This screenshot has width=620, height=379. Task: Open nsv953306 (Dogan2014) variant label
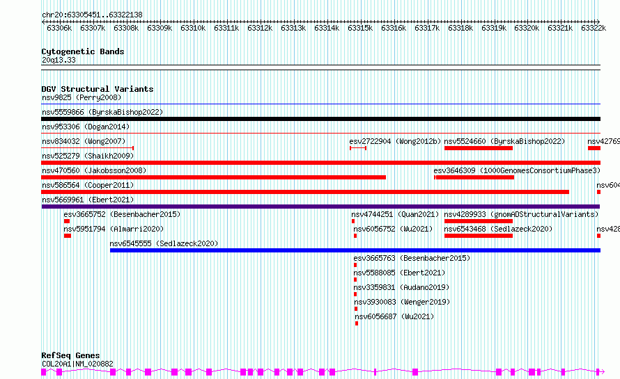(x=86, y=127)
